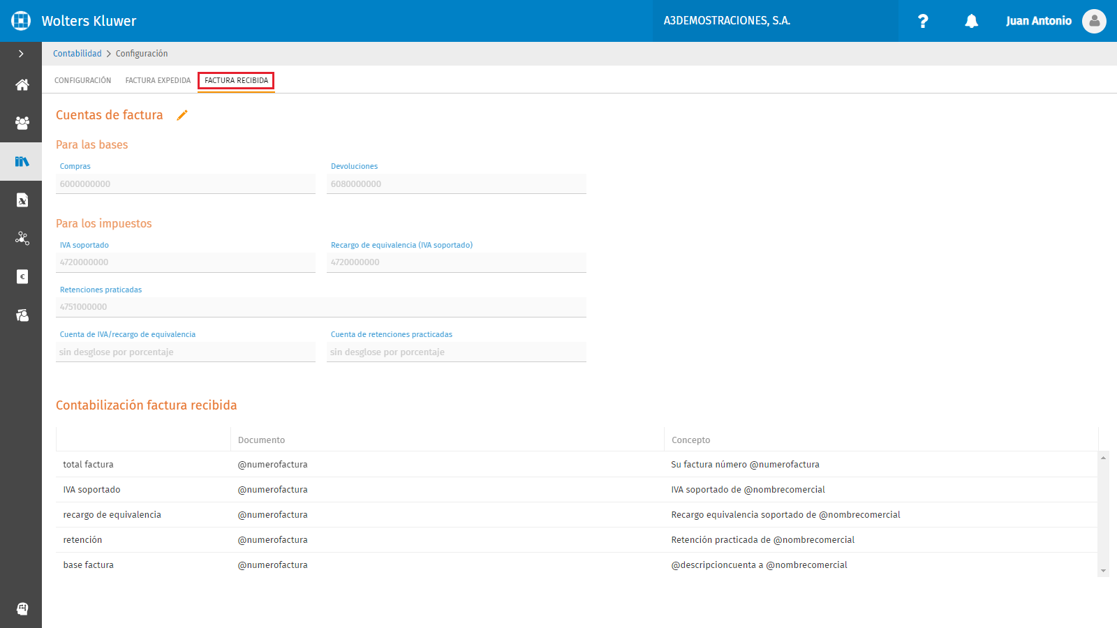
Task: Open the contacts group icon in sidebar
Action: click(x=22, y=124)
